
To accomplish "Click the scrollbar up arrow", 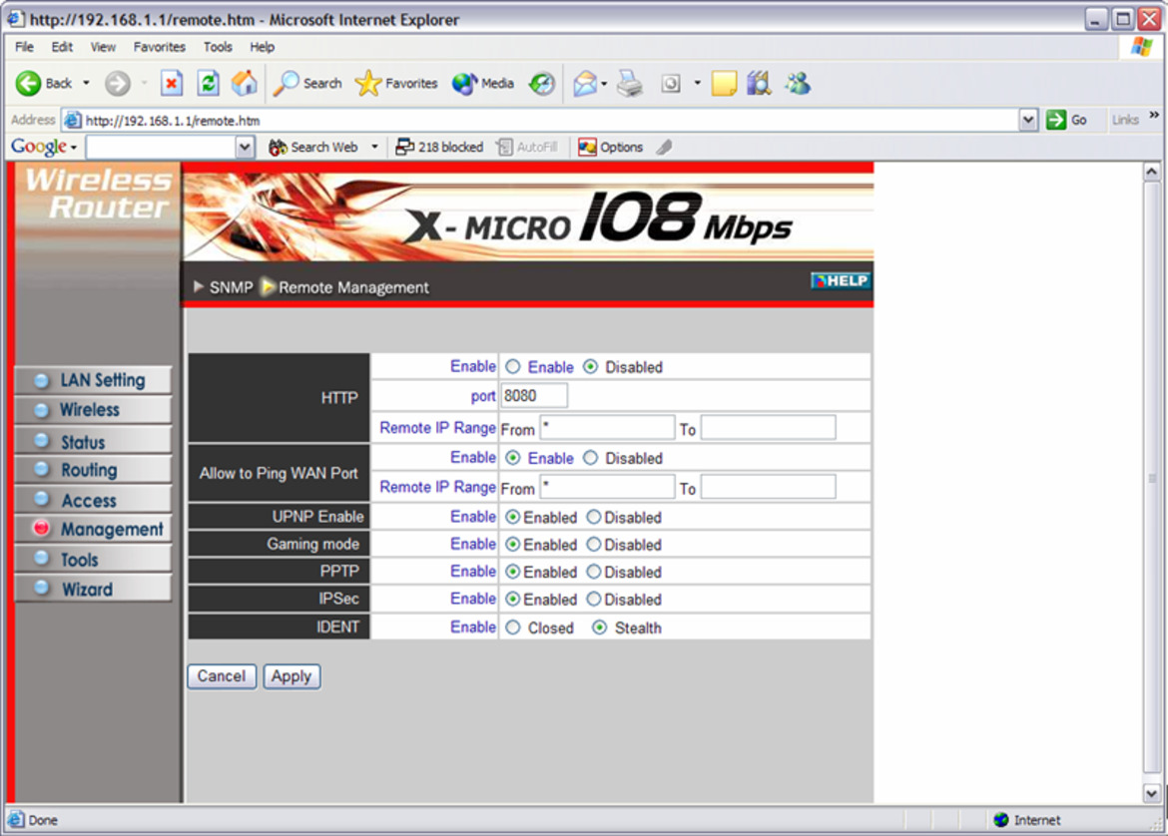I will point(1152,172).
